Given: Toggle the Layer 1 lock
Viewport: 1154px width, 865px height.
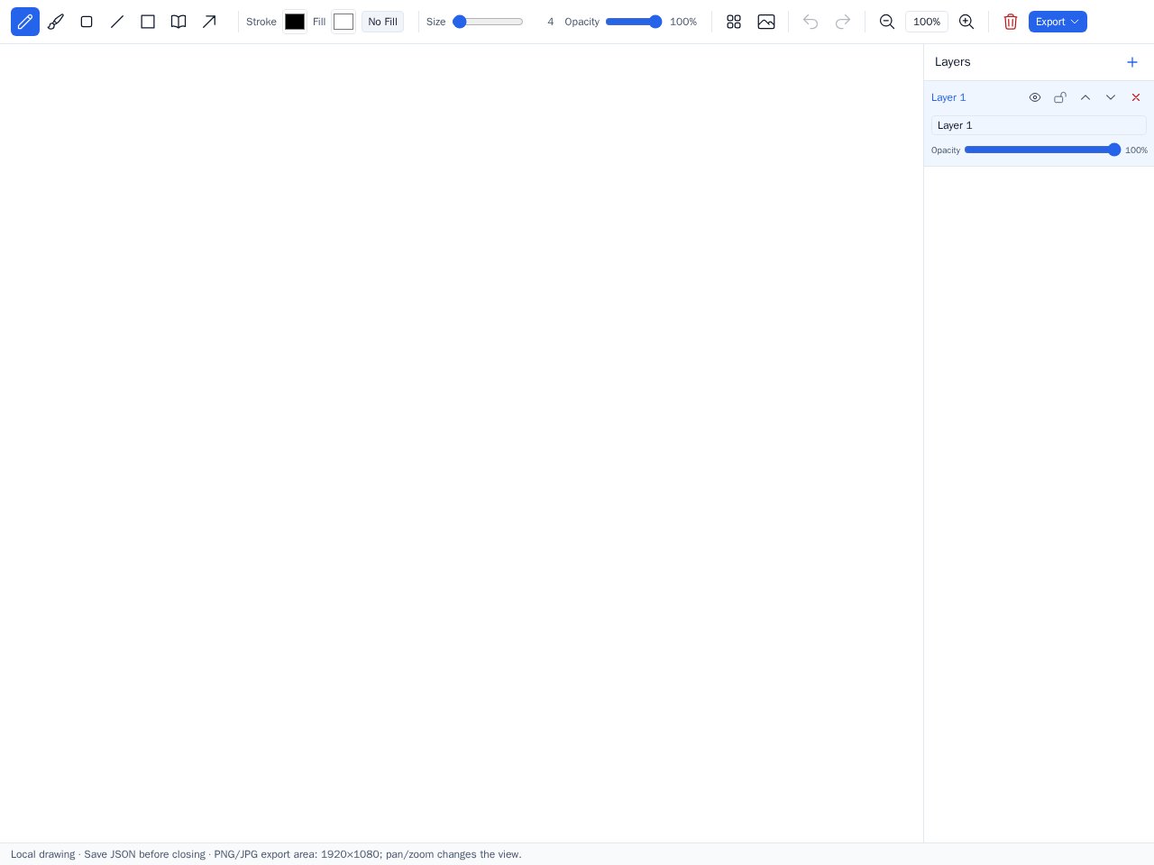Looking at the screenshot, I should coord(1060,97).
